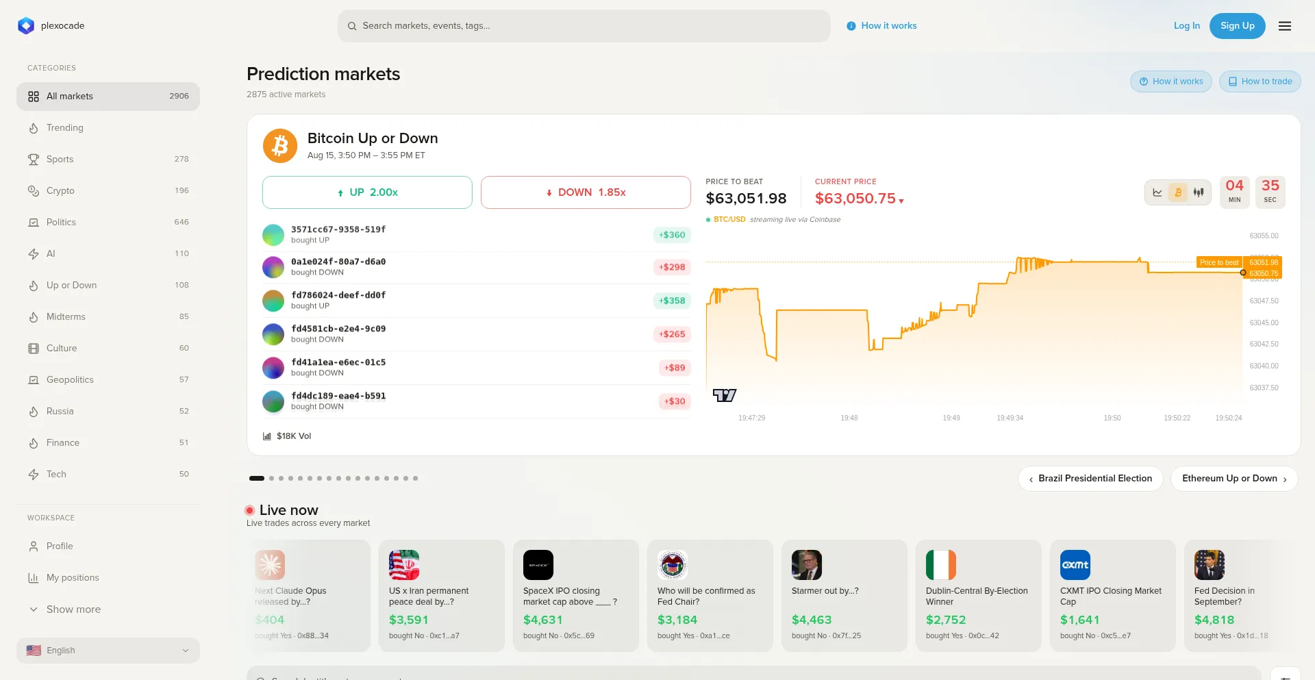
Task: Click the +$360 trade amount badge
Action: (672, 235)
